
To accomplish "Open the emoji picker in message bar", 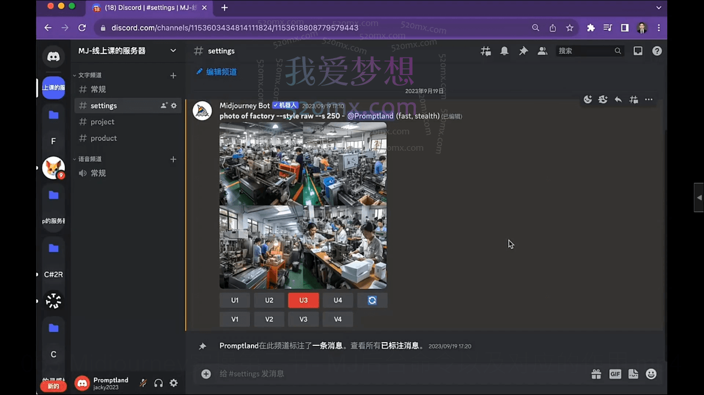I will (651, 374).
